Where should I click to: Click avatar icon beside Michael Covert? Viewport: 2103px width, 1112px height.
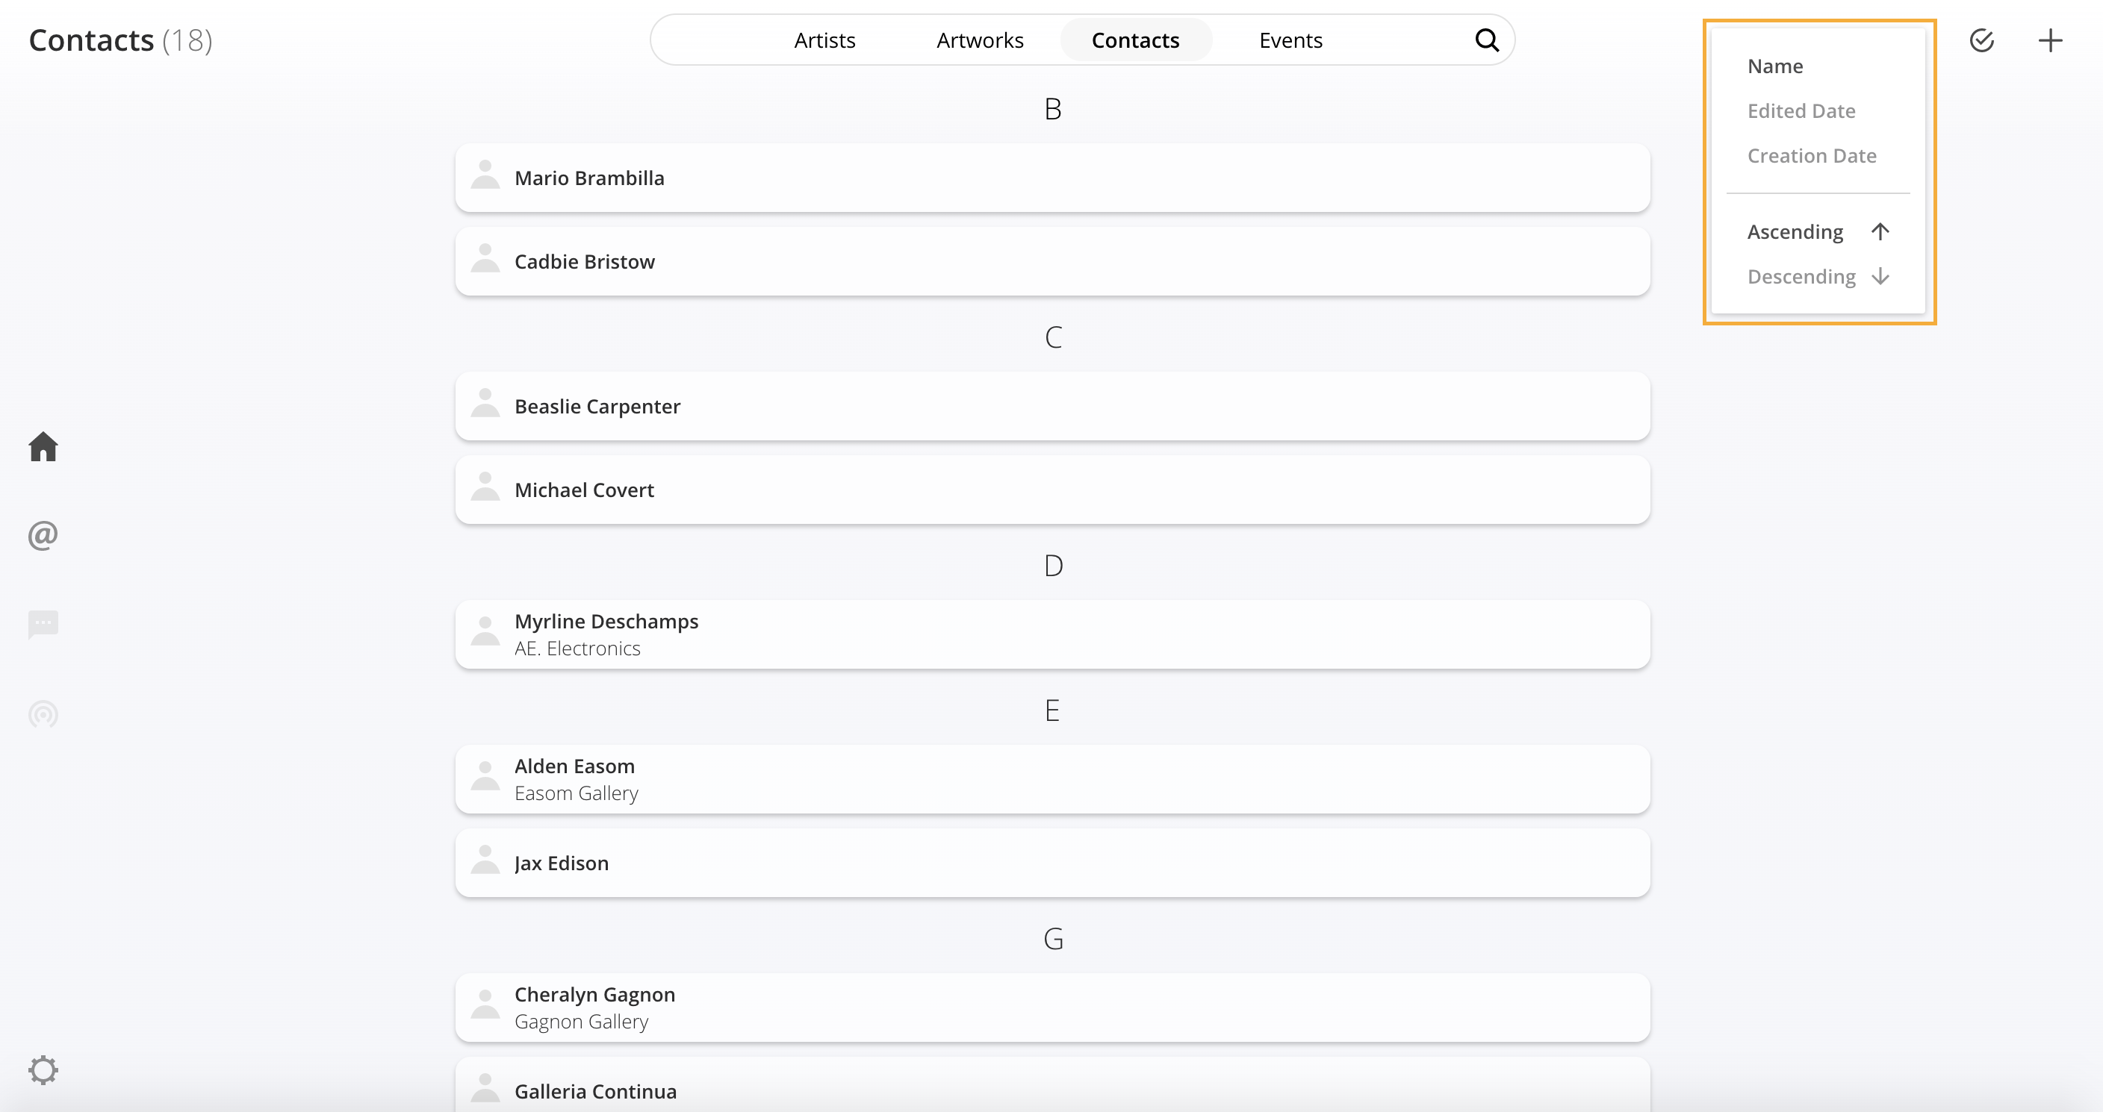[485, 487]
